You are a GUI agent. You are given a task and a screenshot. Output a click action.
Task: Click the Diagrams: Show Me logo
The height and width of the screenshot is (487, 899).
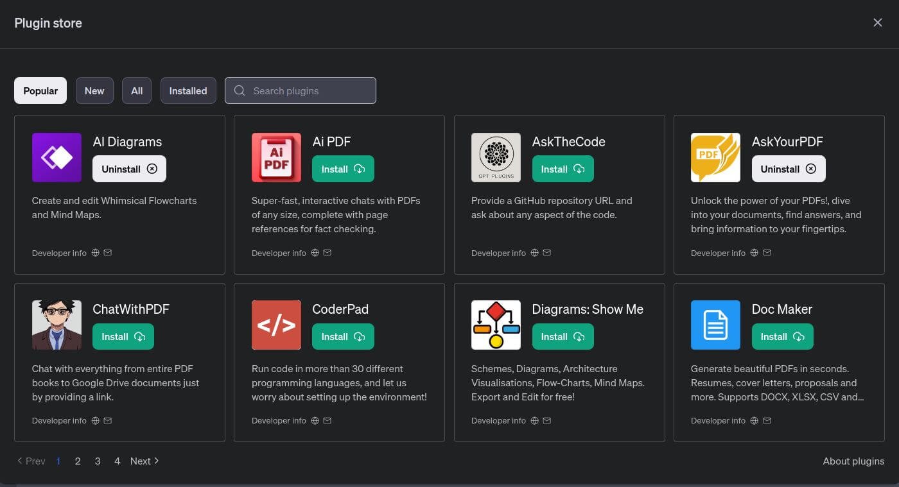(x=496, y=325)
